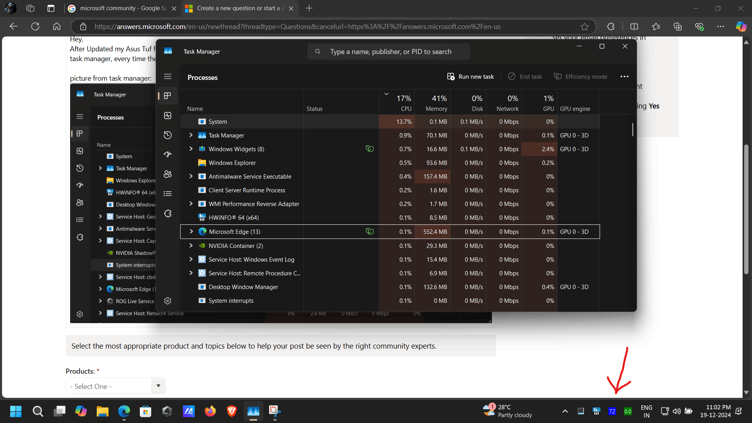Toggle the hamburger navigation menu
The width and height of the screenshot is (752, 423).
168,77
